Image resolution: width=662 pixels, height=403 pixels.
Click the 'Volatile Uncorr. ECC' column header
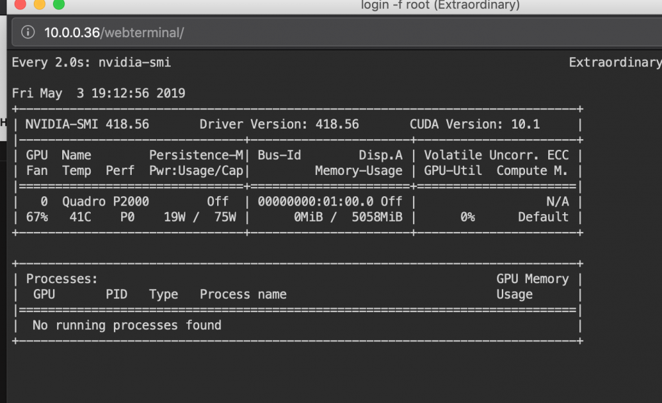496,155
